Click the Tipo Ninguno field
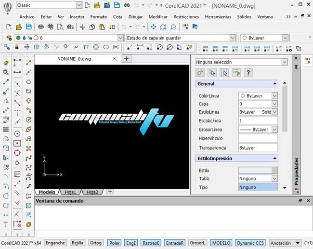The image size is (313, 249). 258,187
